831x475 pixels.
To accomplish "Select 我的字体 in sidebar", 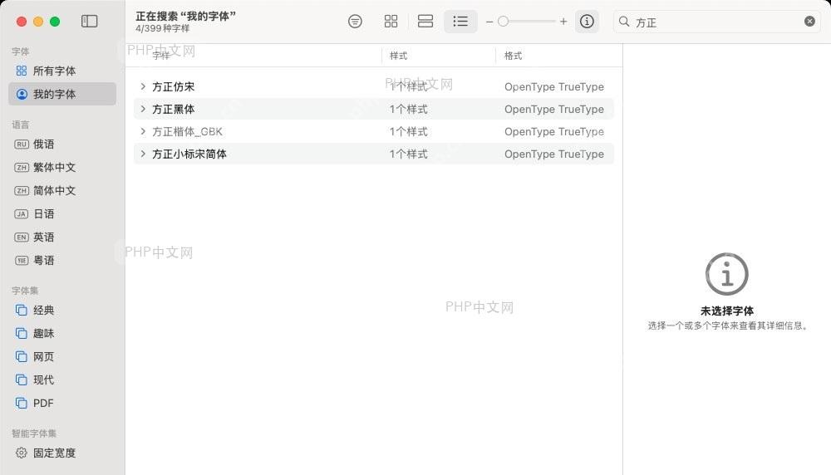I will [62, 95].
